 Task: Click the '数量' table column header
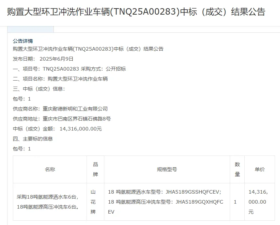point(237,169)
